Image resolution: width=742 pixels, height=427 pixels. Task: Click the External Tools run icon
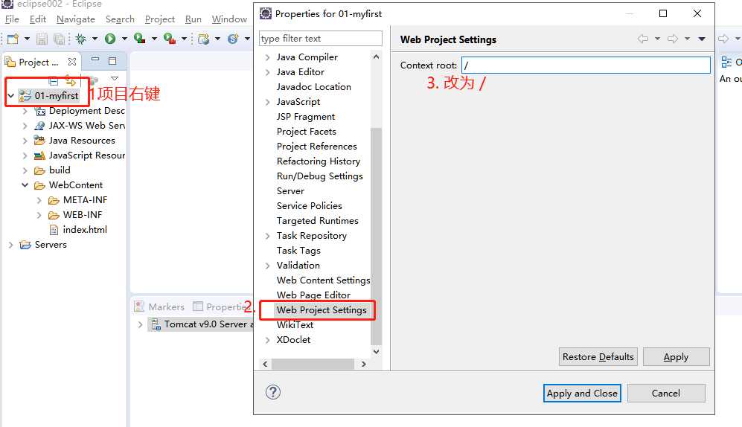(170, 38)
